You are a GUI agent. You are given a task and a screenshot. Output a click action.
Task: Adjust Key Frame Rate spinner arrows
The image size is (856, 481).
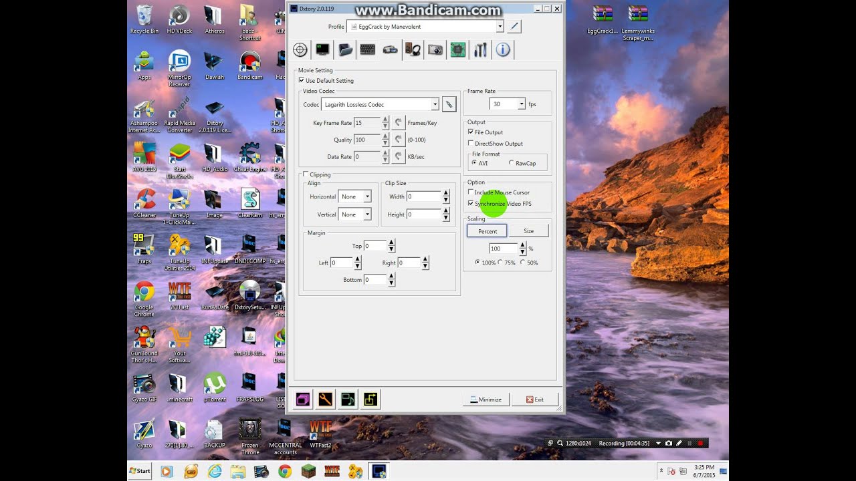pyautogui.click(x=385, y=123)
